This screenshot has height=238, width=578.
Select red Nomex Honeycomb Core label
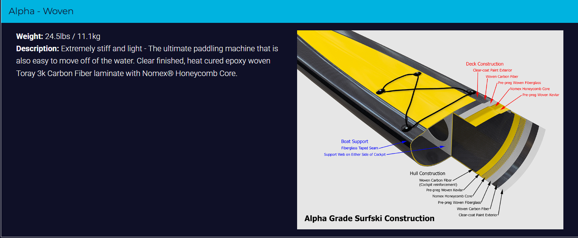(530, 89)
